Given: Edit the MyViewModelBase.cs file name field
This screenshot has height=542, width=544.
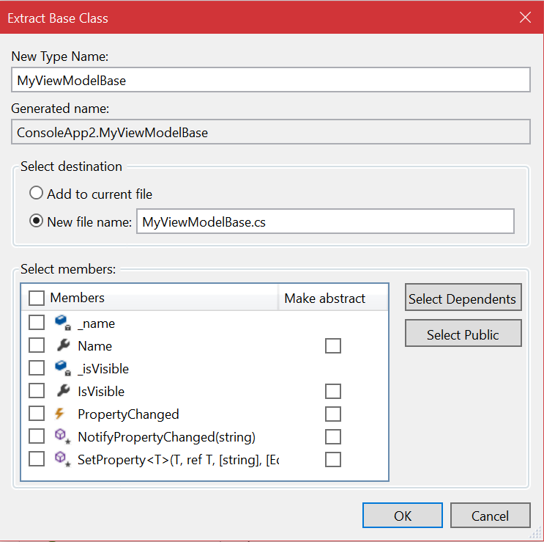Looking at the screenshot, I should coord(325,221).
